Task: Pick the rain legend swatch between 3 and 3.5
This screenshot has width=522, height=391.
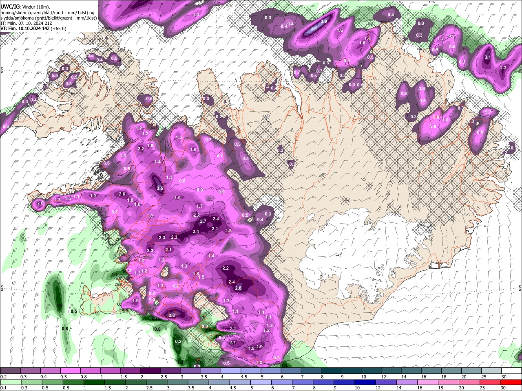Action: (177, 382)
